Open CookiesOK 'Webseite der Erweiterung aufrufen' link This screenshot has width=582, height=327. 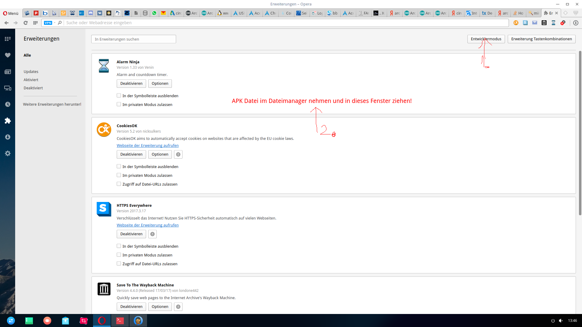148,146
